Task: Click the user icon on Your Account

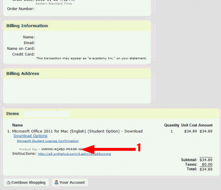Action: pyautogui.click(x=56, y=182)
